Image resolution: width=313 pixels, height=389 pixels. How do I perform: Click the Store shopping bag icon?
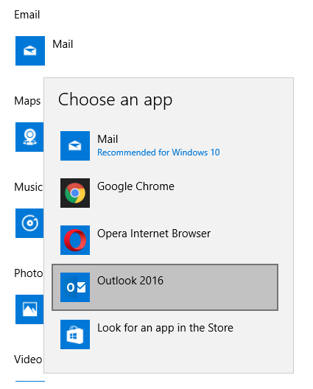tap(75, 334)
